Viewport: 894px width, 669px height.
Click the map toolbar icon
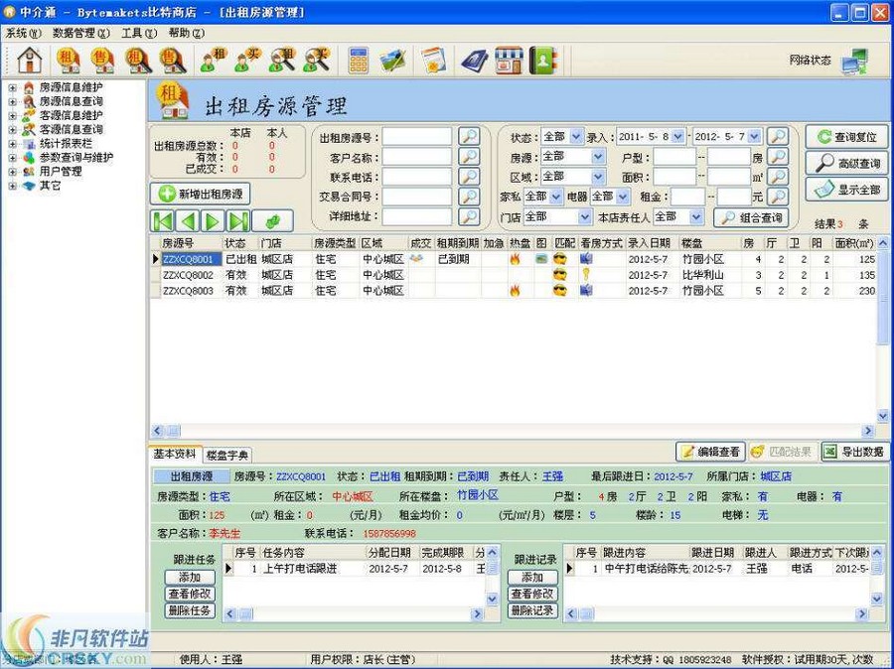pos(389,60)
